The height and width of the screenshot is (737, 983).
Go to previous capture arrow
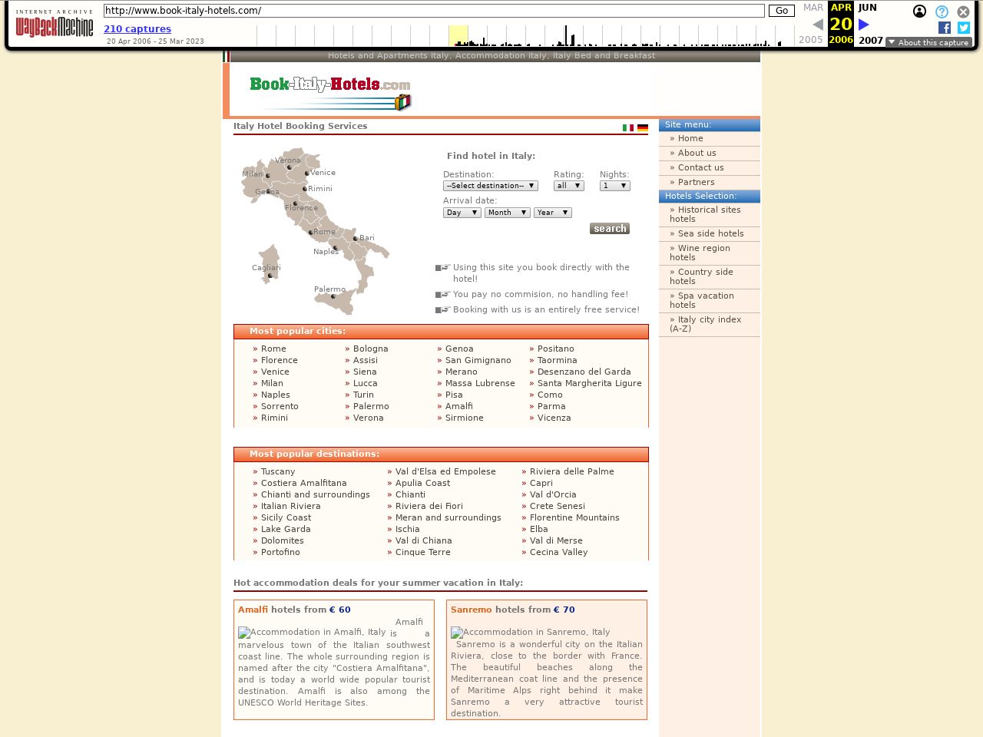817,25
